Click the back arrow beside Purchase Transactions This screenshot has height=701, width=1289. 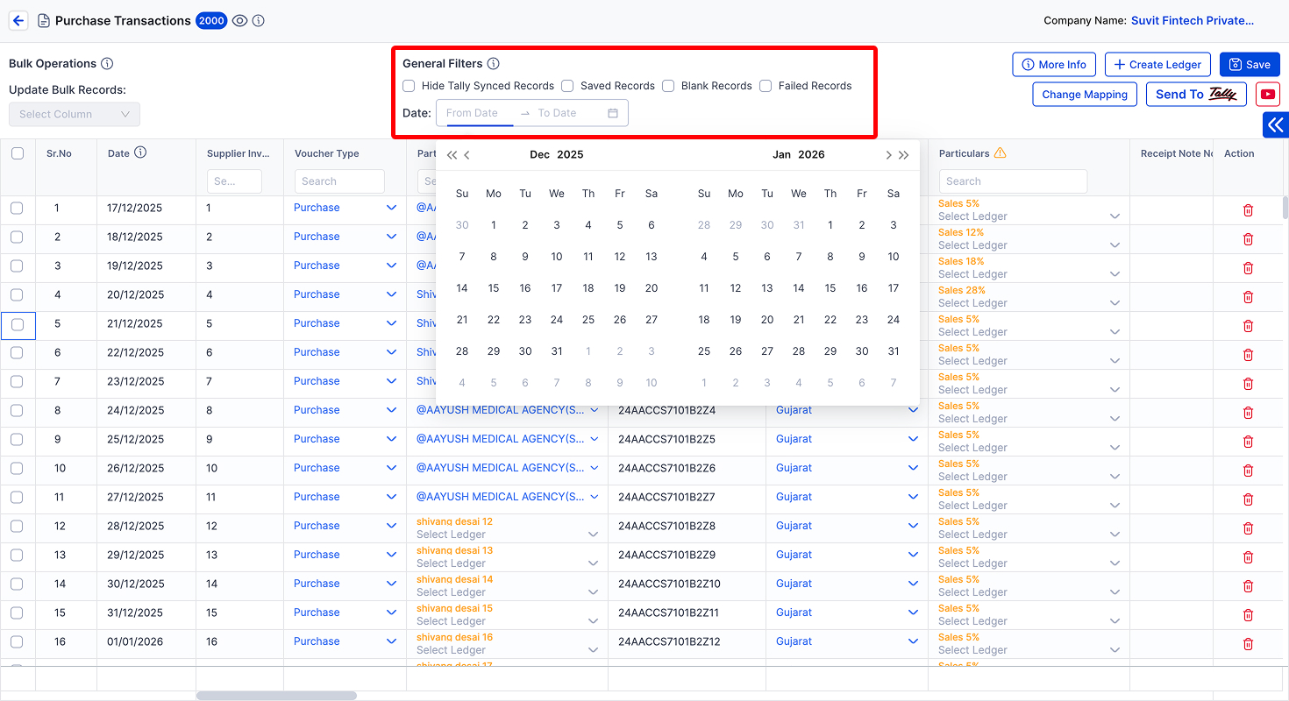[x=18, y=20]
